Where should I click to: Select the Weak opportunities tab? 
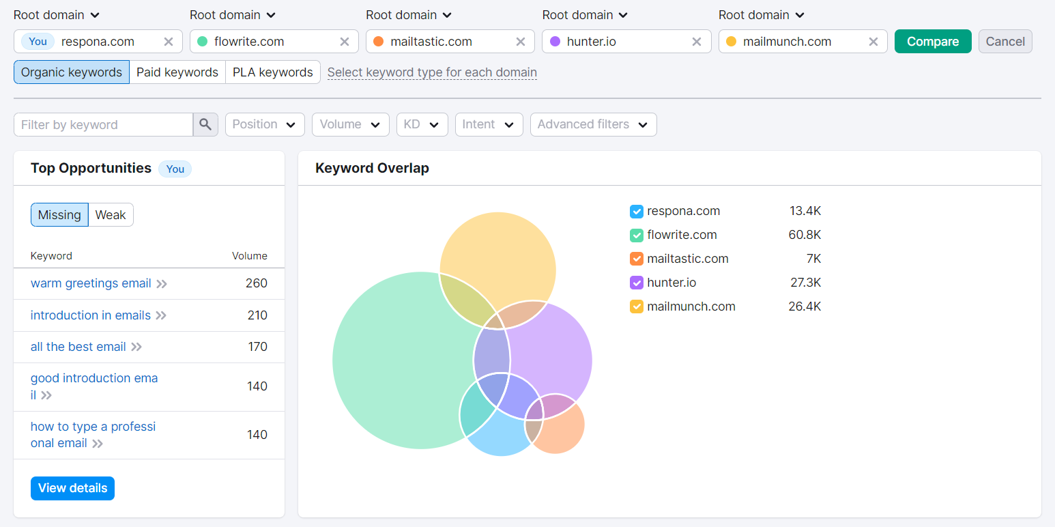pos(111,214)
